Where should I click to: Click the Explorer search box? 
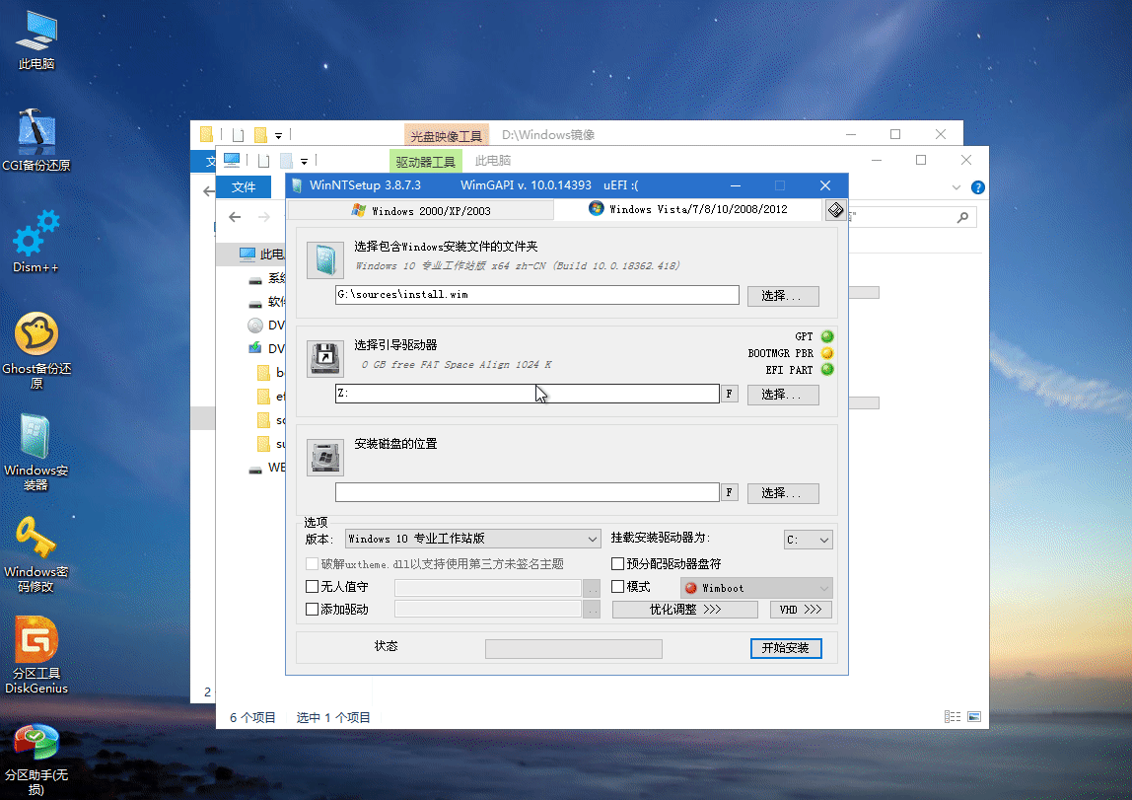click(912, 217)
